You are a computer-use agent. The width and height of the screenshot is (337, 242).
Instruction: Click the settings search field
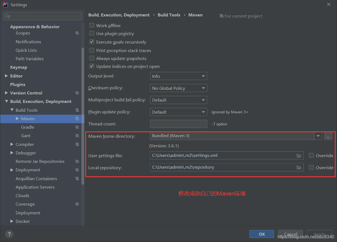pos(43,16)
